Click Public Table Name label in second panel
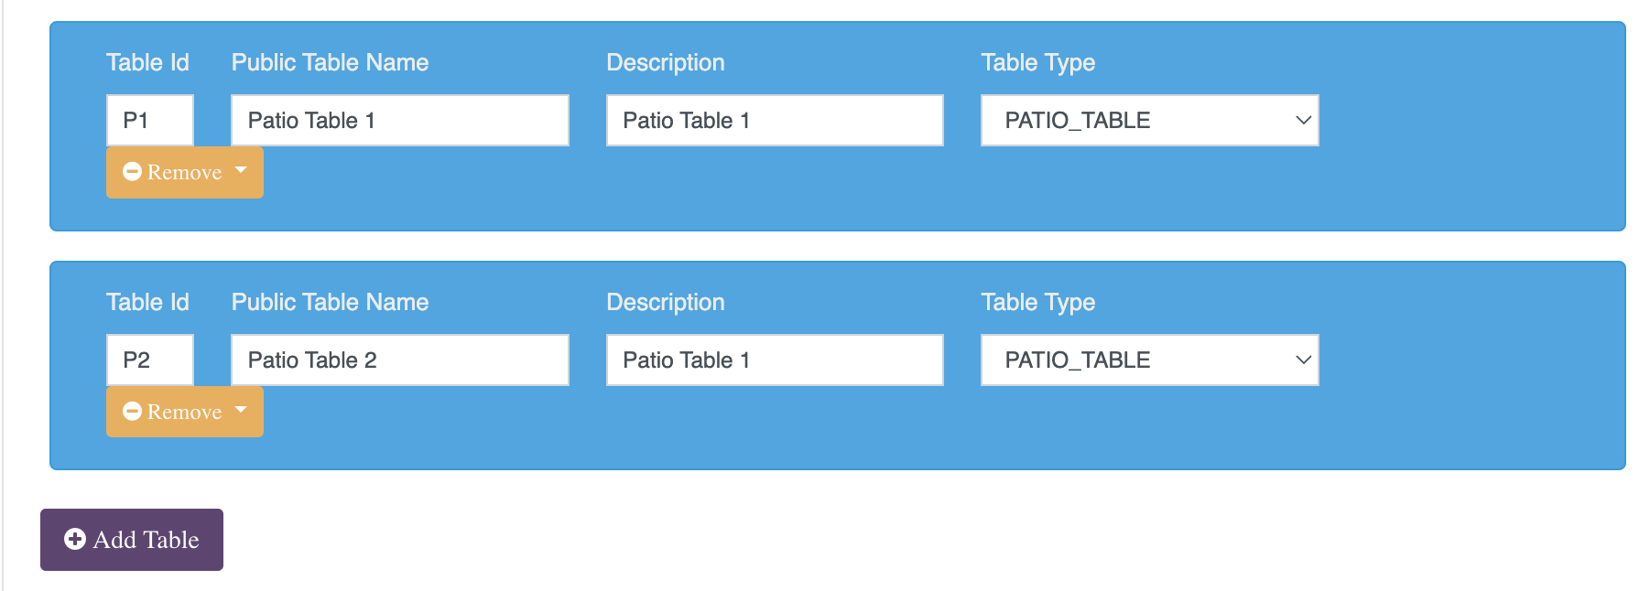This screenshot has height=591, width=1639. pyautogui.click(x=330, y=302)
